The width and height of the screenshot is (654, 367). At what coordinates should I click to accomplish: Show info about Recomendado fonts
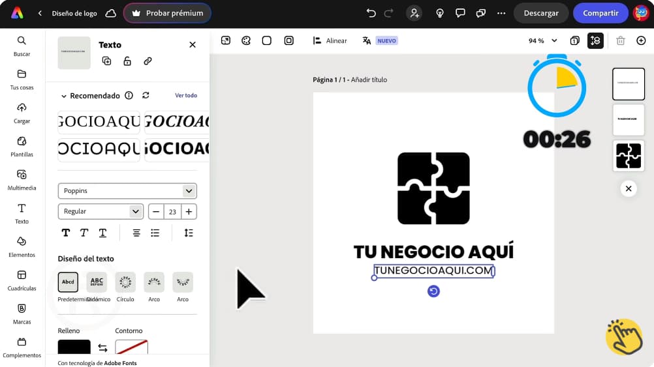point(129,95)
